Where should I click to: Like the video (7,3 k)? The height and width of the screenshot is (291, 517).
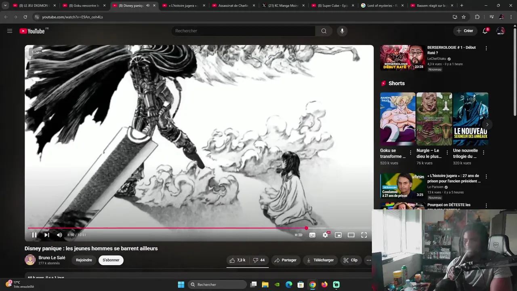coord(237,260)
